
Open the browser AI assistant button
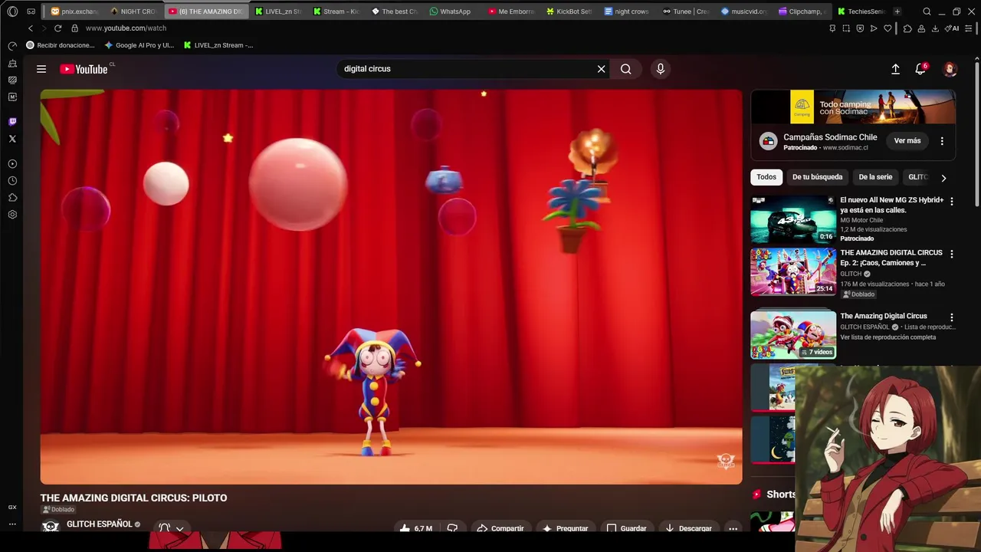pyautogui.click(x=953, y=28)
